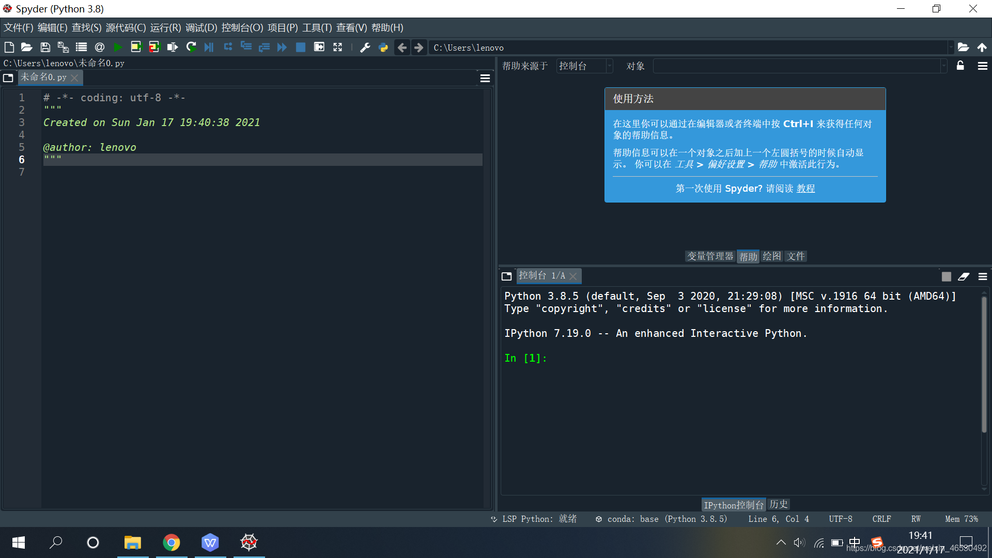Screen dimensions: 992x558
Task: Click the debug step-over icon
Action: point(228,47)
